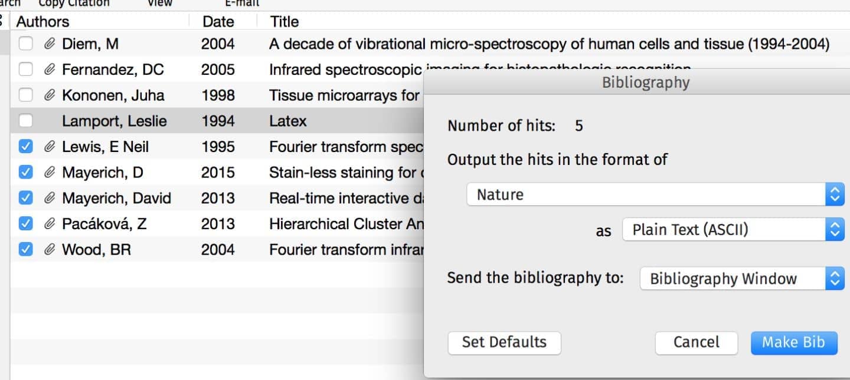The width and height of the screenshot is (850, 380).
Task: Tick the checkbox for Diem, M
Action: (x=25, y=44)
